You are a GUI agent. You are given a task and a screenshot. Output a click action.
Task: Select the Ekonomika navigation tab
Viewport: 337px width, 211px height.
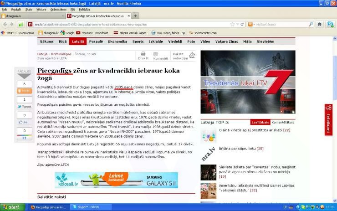click(117, 41)
